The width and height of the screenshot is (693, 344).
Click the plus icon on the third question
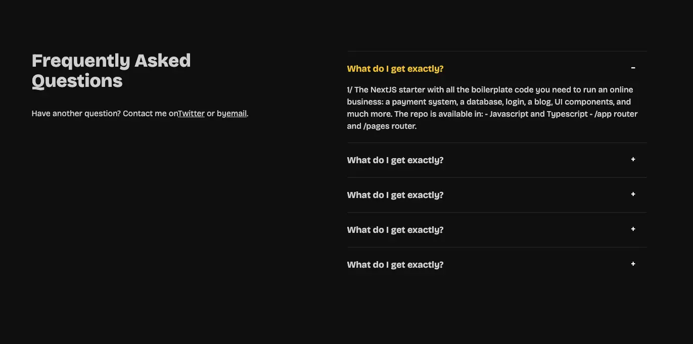point(633,194)
